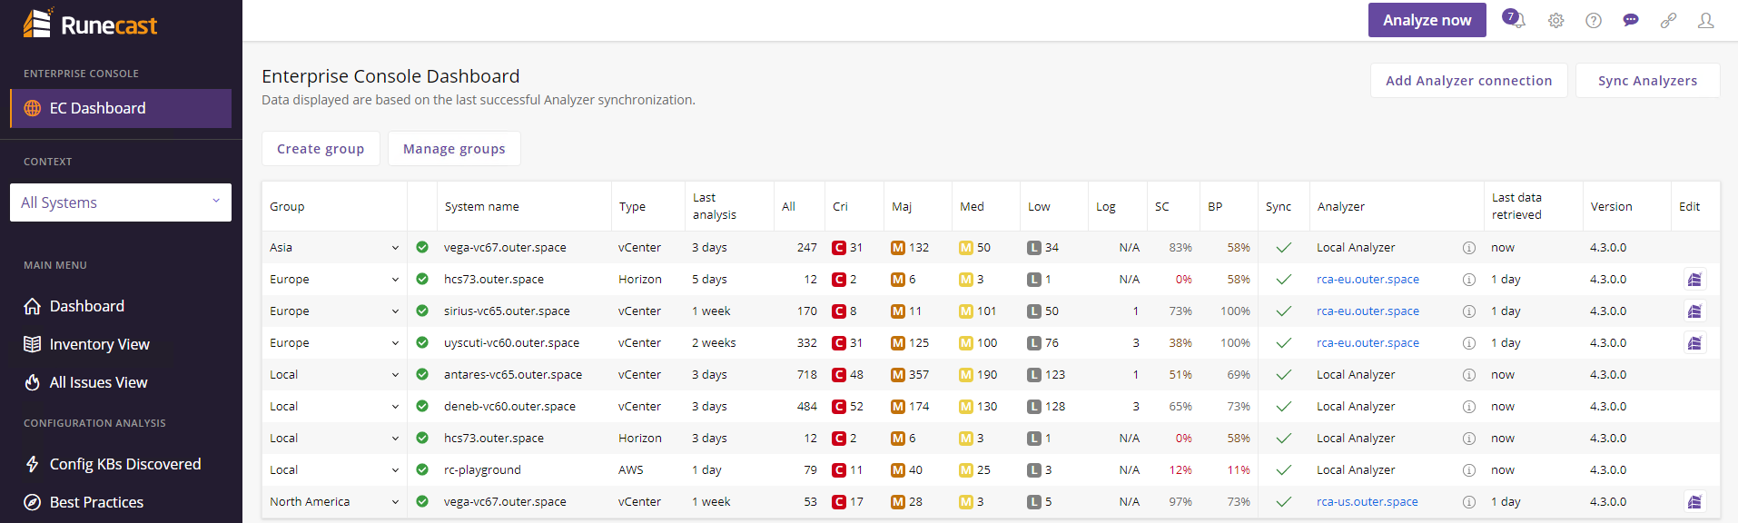The image size is (1738, 523).
Task: Open the rca-us.outer.space analyzer link
Action: coord(1367,502)
